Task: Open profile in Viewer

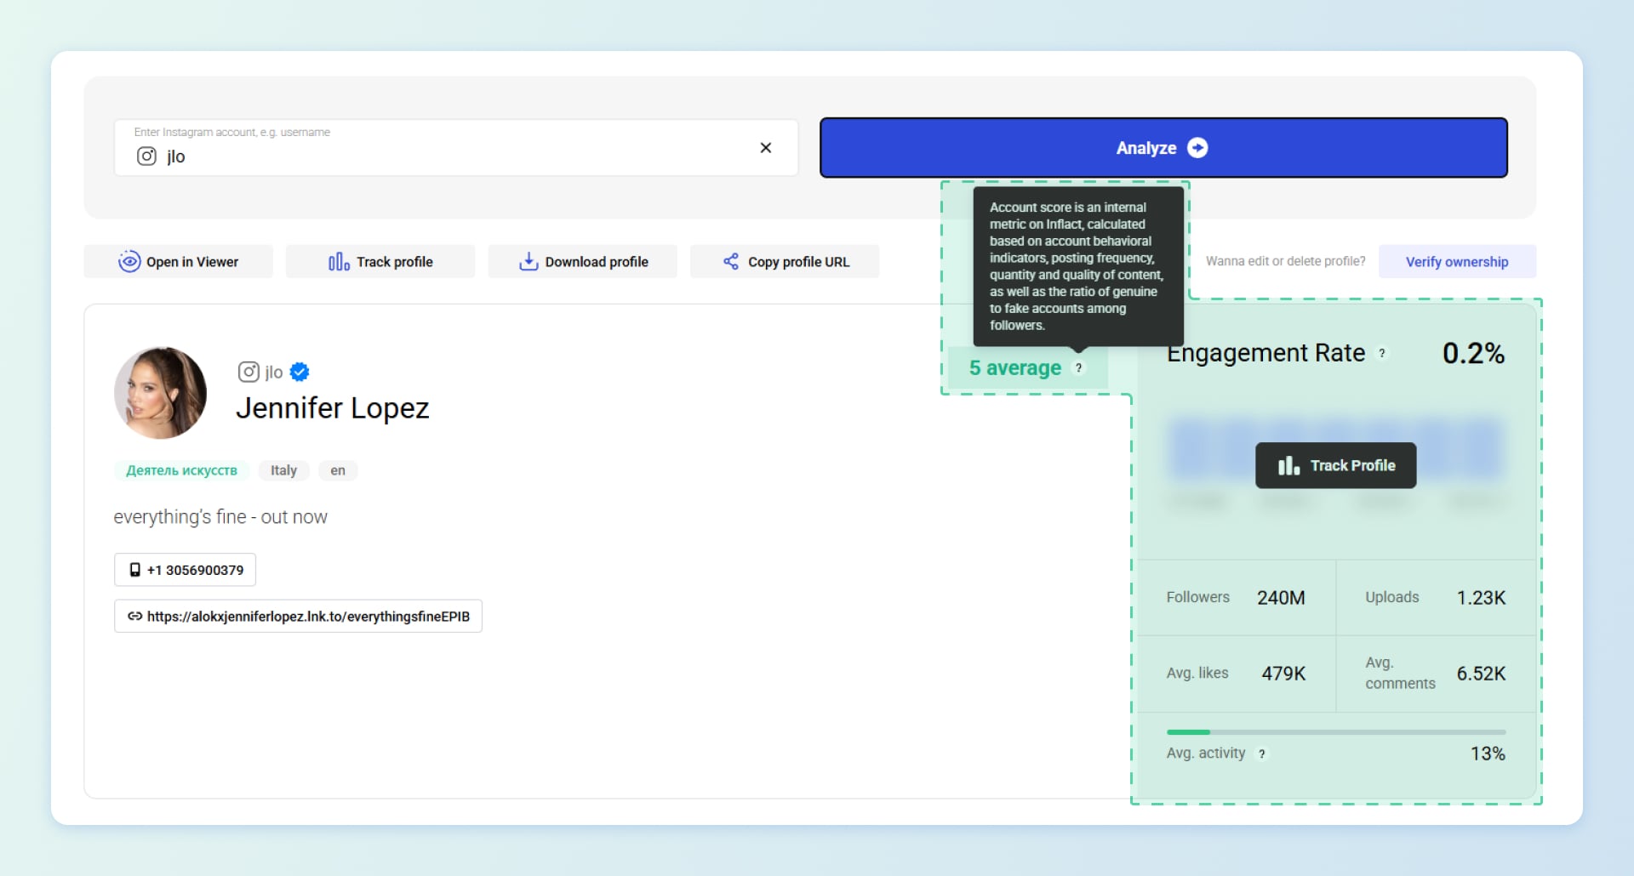Action: coord(179,261)
